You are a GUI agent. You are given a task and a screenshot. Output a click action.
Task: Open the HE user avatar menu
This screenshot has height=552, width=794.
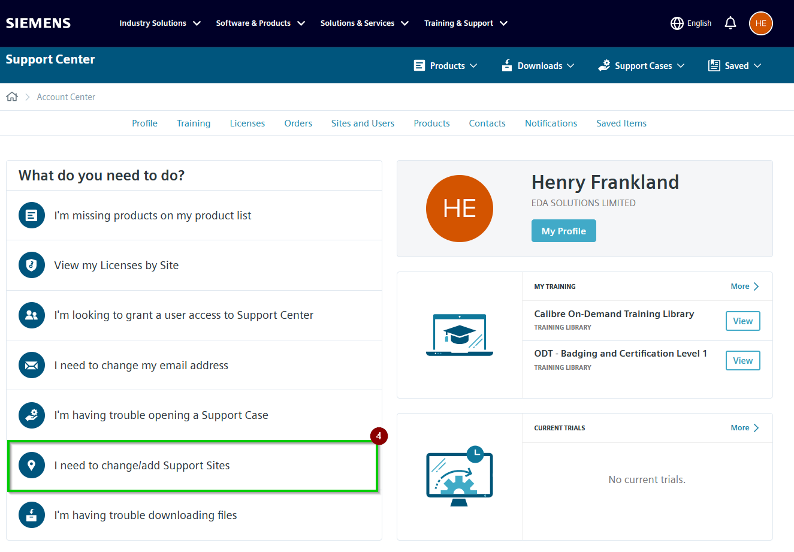pos(760,23)
